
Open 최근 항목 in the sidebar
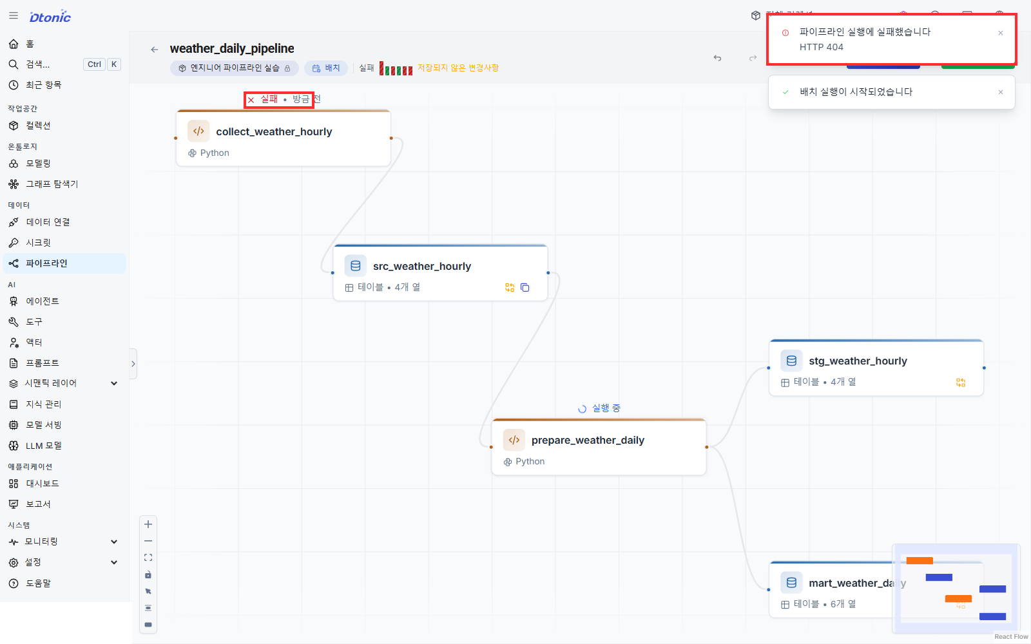(64, 85)
